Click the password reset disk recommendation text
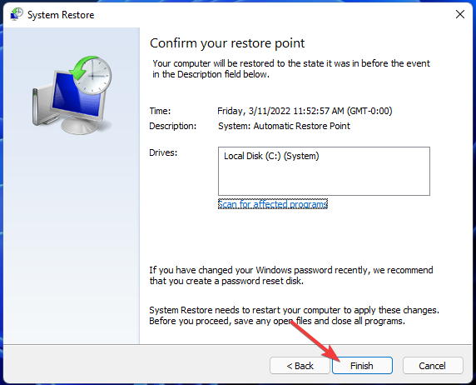Viewport: 476px width, 385px height. tap(291, 276)
